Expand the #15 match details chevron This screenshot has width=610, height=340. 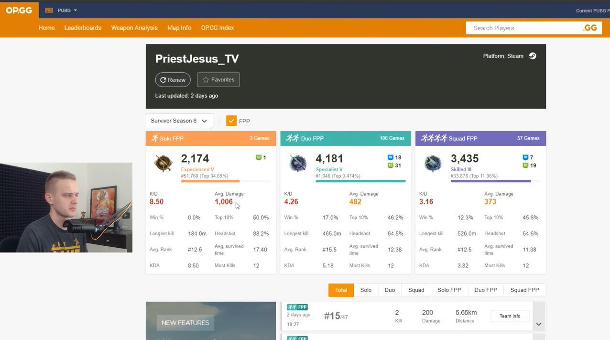(x=538, y=324)
